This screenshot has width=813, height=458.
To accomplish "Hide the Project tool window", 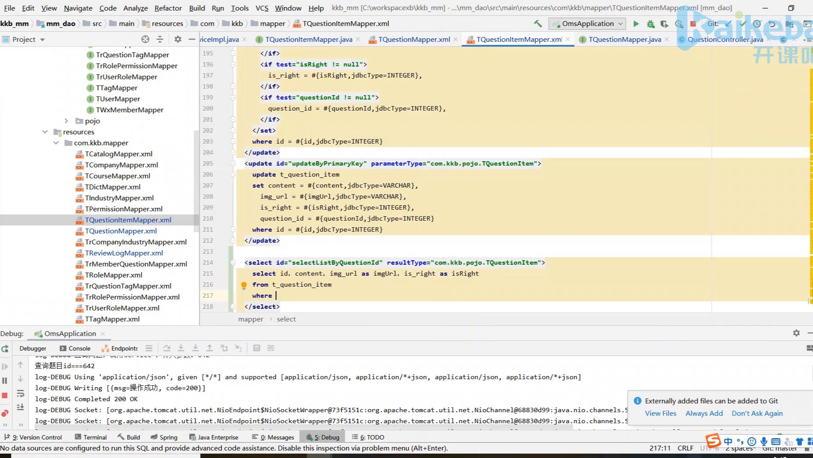I will pyautogui.click(x=192, y=39).
